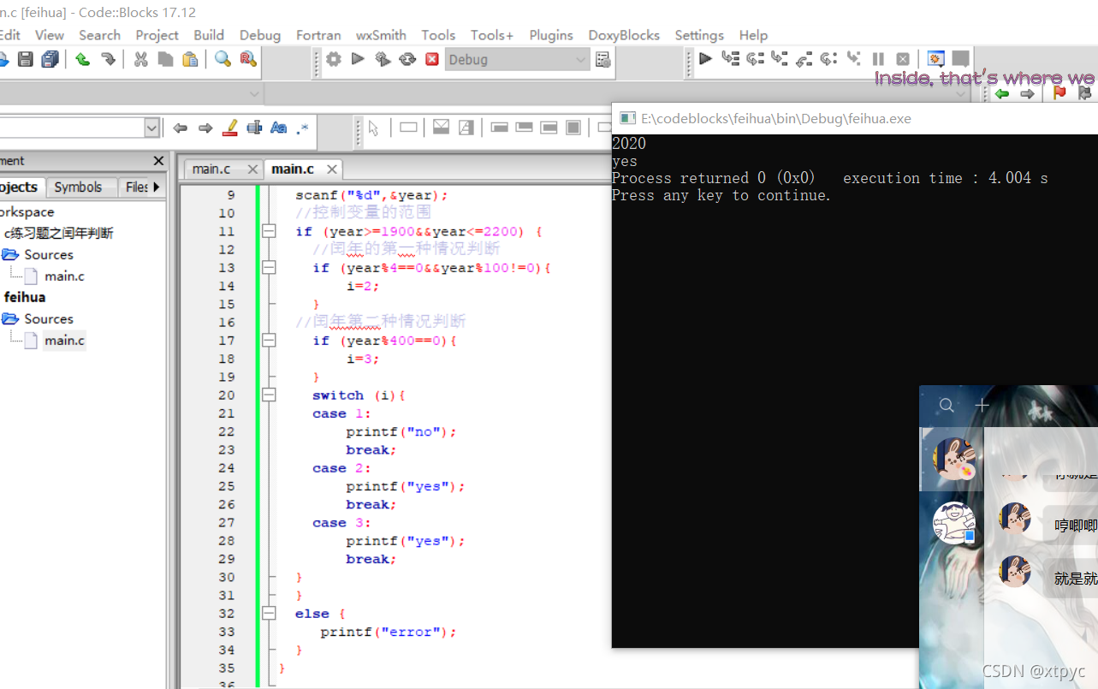Click the Next line debug icon
The width and height of the screenshot is (1098, 689).
click(x=755, y=59)
